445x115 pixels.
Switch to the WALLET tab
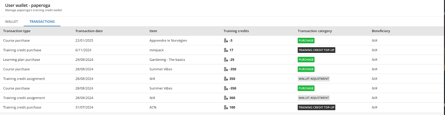click(x=11, y=22)
